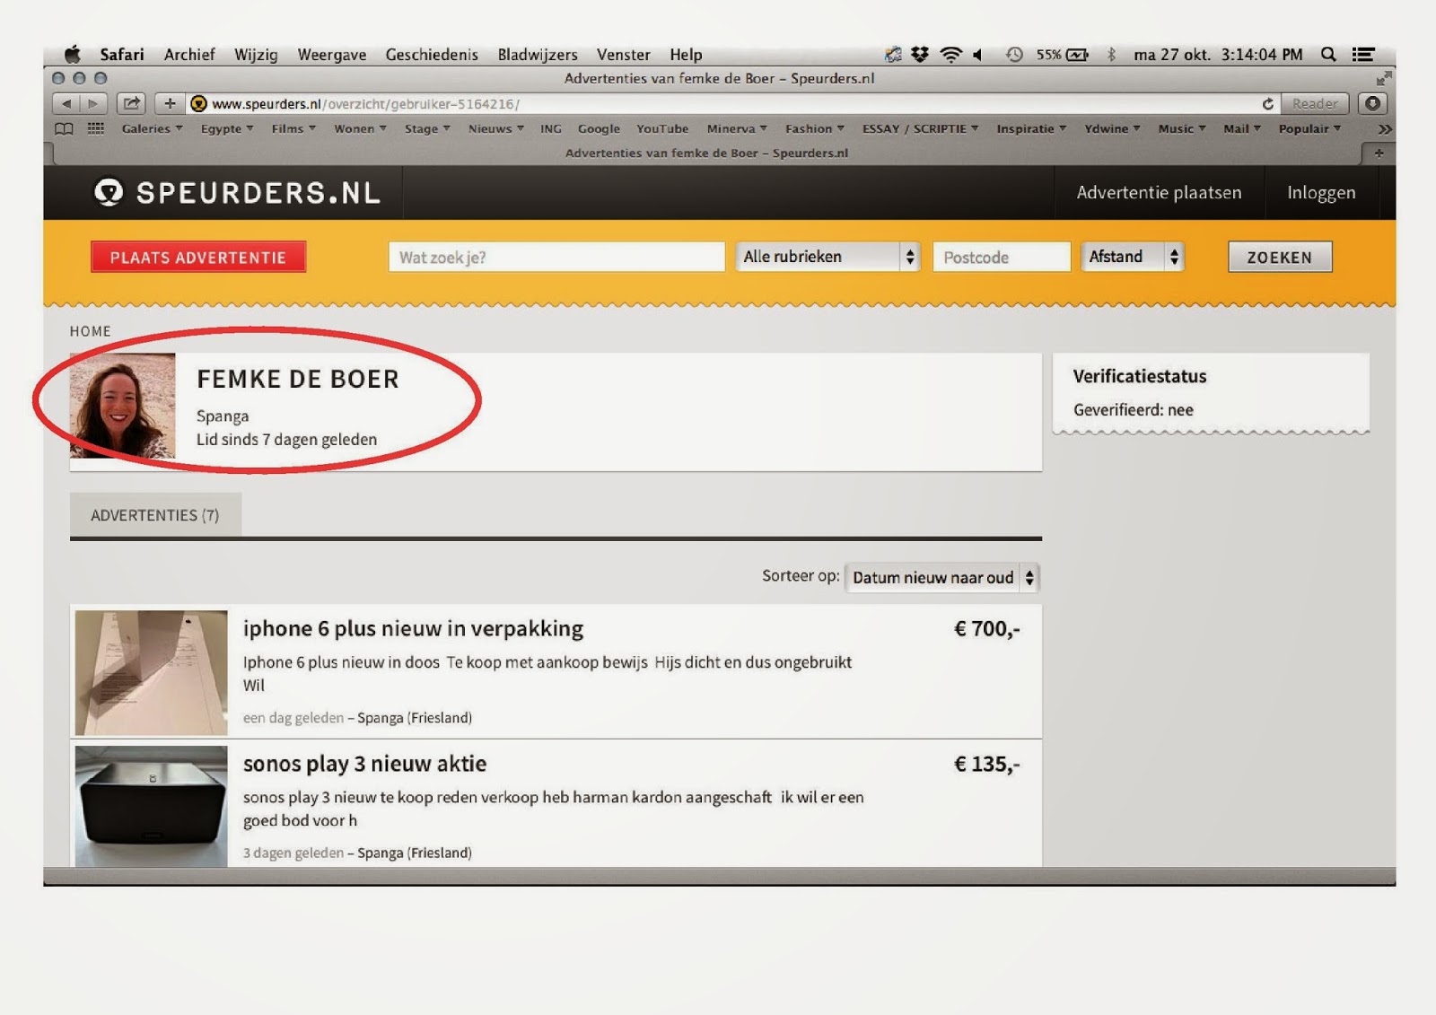Open the Google bookmark
Image resolution: width=1436 pixels, height=1015 pixels.
tap(599, 129)
